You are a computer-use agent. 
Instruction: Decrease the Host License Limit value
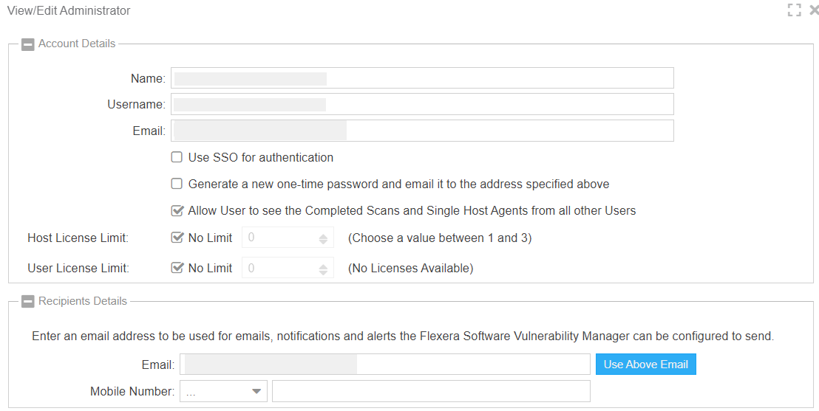pyautogui.click(x=323, y=241)
